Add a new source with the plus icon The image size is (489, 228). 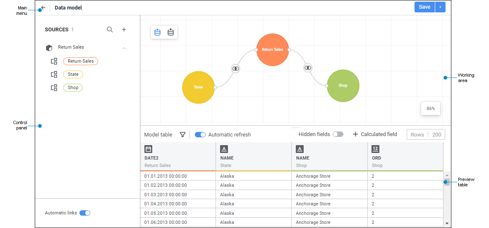(124, 30)
